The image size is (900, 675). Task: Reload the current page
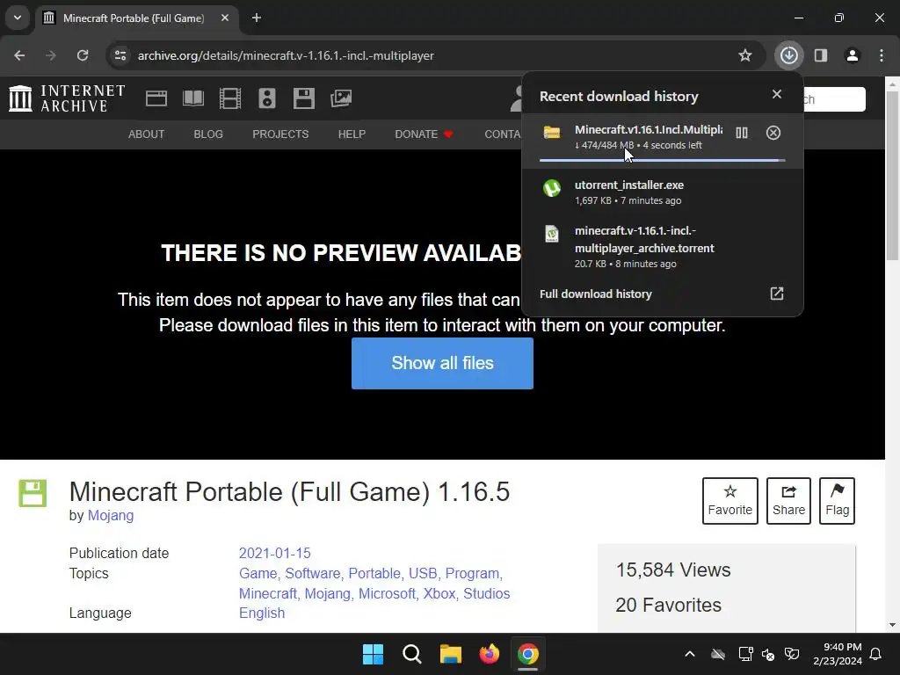pos(83,55)
